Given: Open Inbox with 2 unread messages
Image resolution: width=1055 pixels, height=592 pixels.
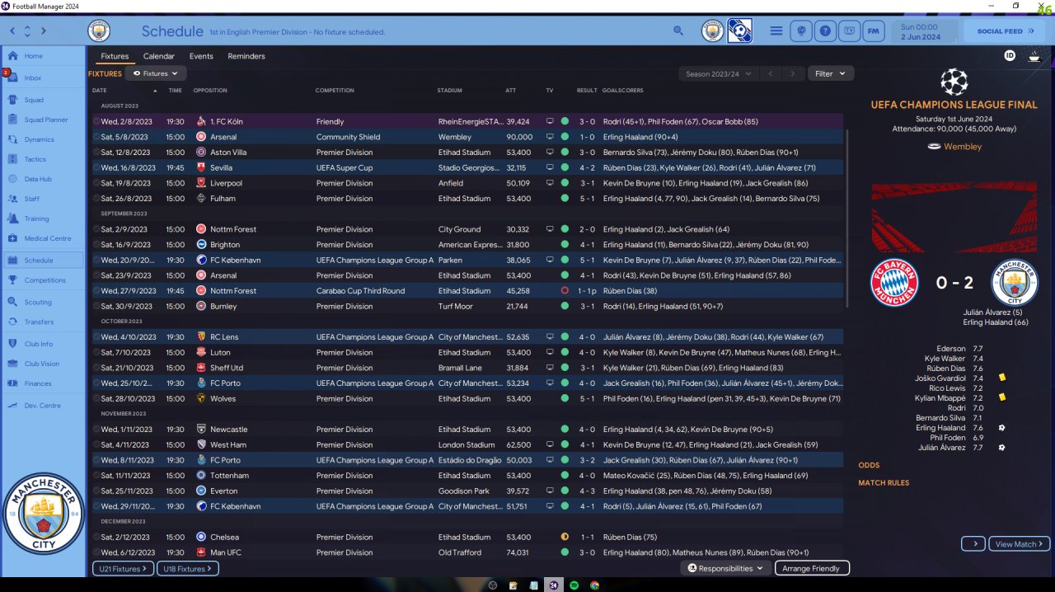Looking at the screenshot, I should (x=43, y=78).
